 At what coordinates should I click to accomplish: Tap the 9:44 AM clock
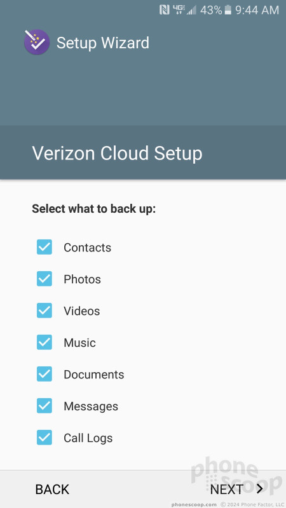click(x=257, y=10)
